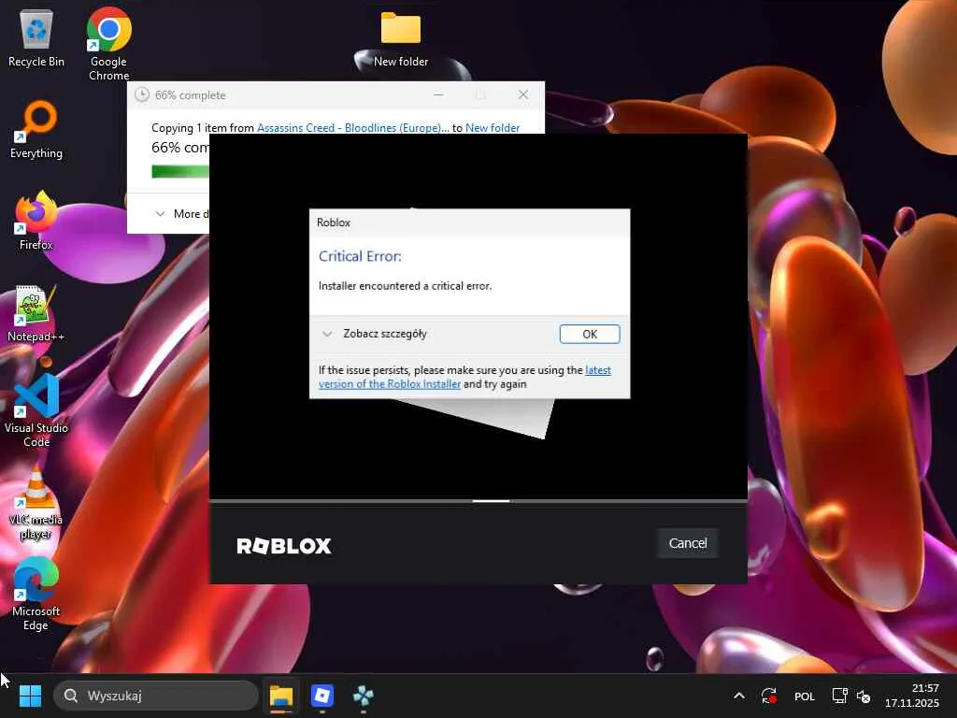Close the 66% complete copy dialog
This screenshot has height=718, width=957.
(x=523, y=94)
